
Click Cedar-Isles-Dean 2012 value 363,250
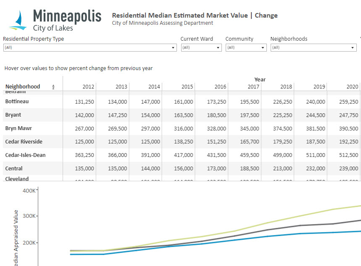(x=84, y=155)
